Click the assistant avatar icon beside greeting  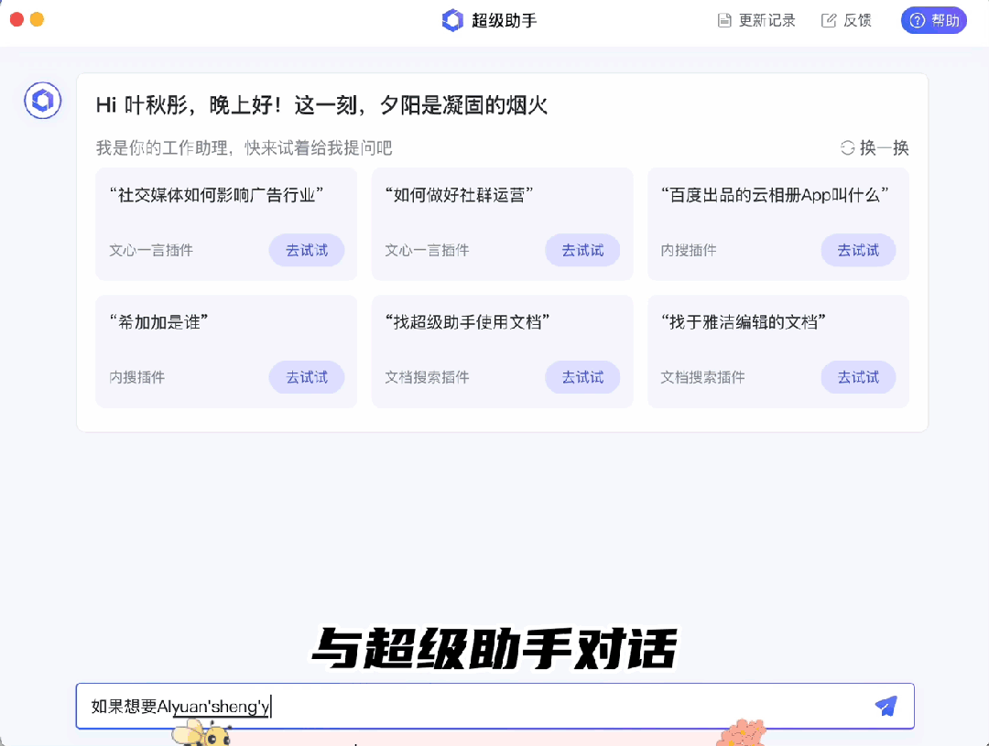[42, 102]
